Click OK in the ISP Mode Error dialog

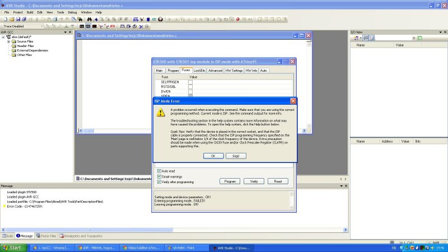pos(213,156)
